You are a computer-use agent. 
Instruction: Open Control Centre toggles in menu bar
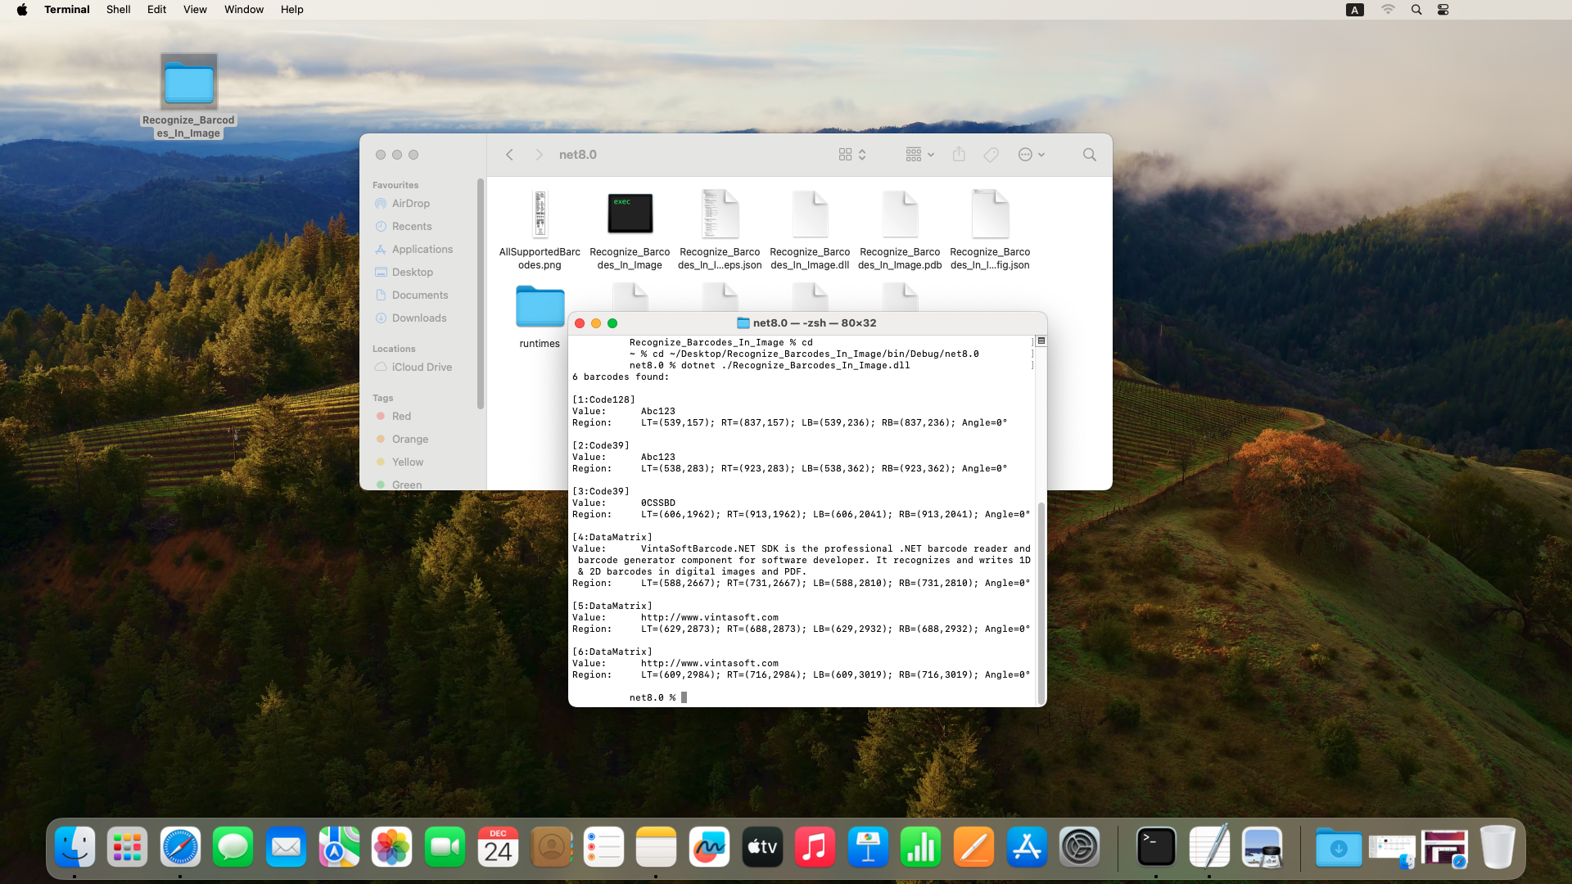[1443, 10]
